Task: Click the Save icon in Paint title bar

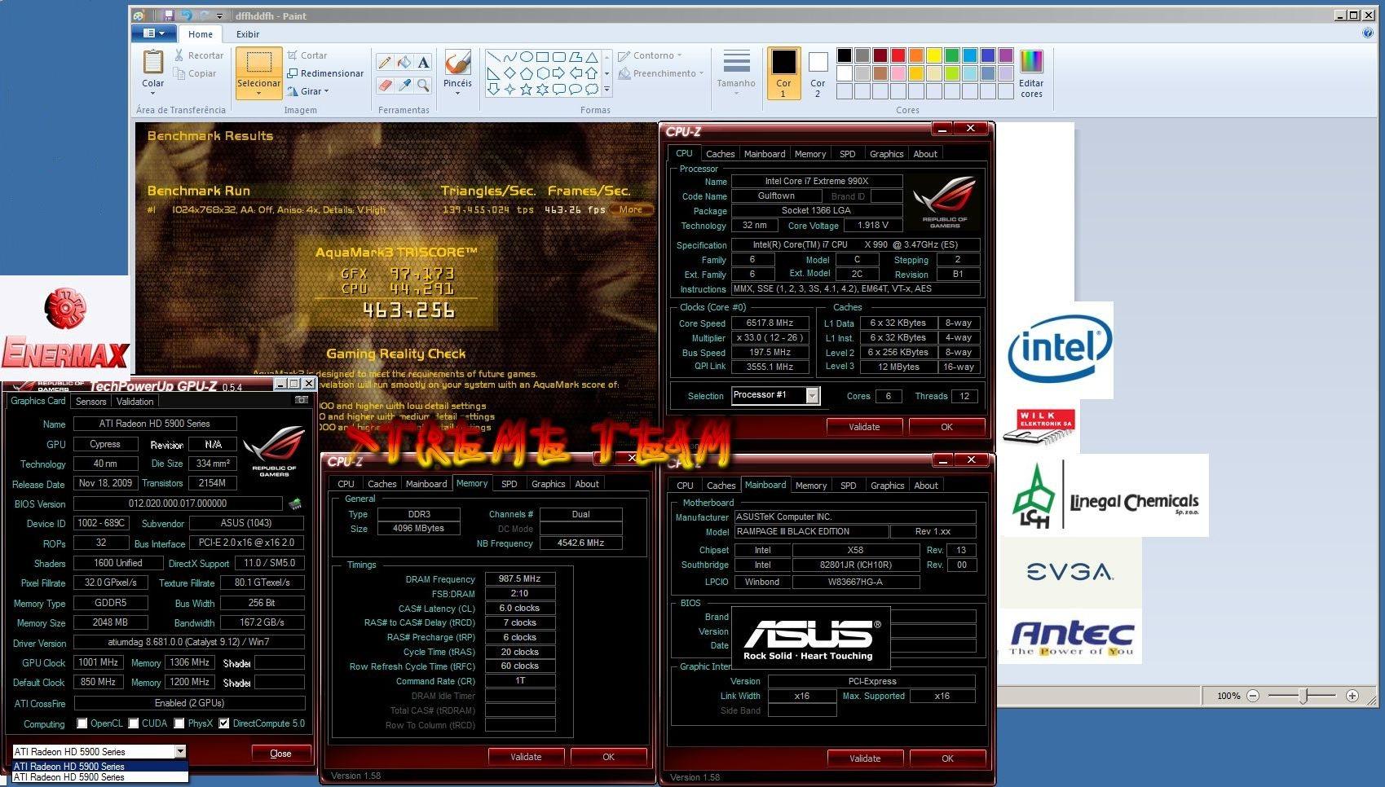Action: click(x=168, y=15)
